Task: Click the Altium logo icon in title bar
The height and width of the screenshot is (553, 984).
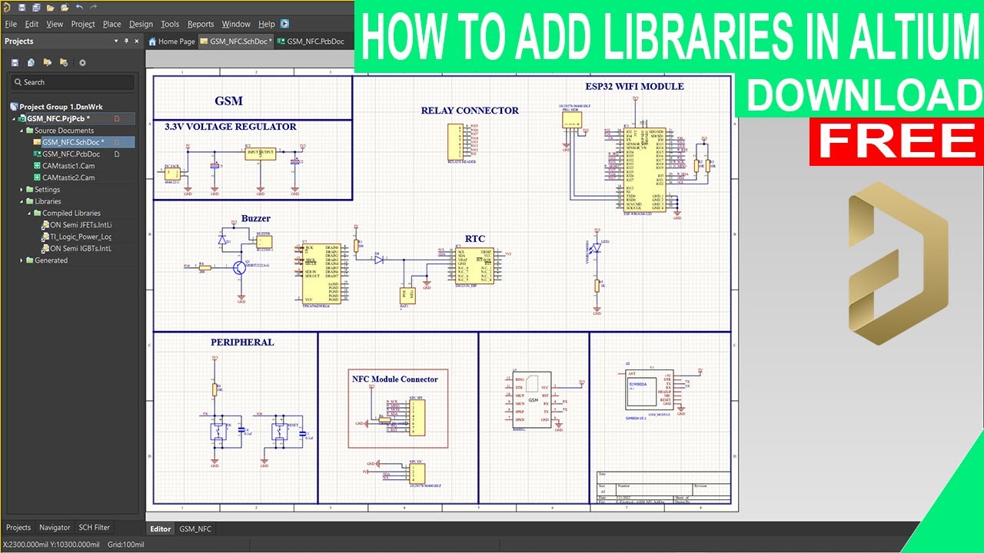Action: [x=7, y=7]
